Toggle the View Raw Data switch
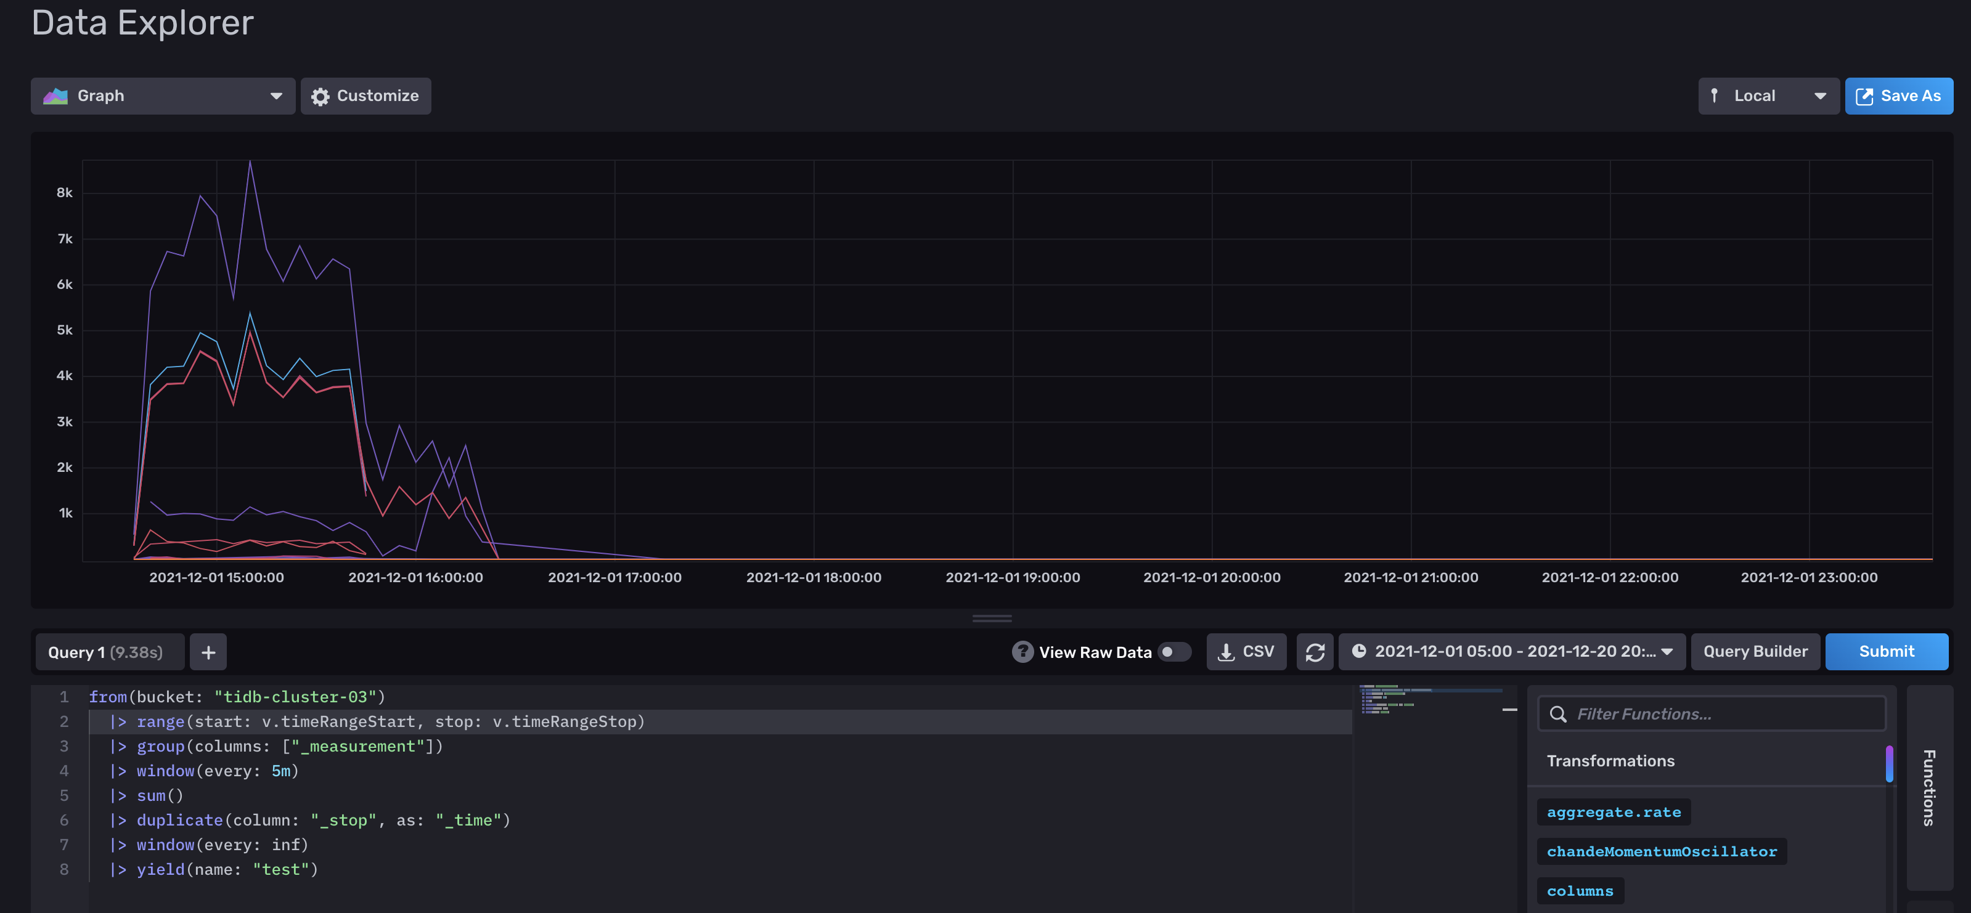Viewport: 1971px width, 913px height. (x=1175, y=652)
